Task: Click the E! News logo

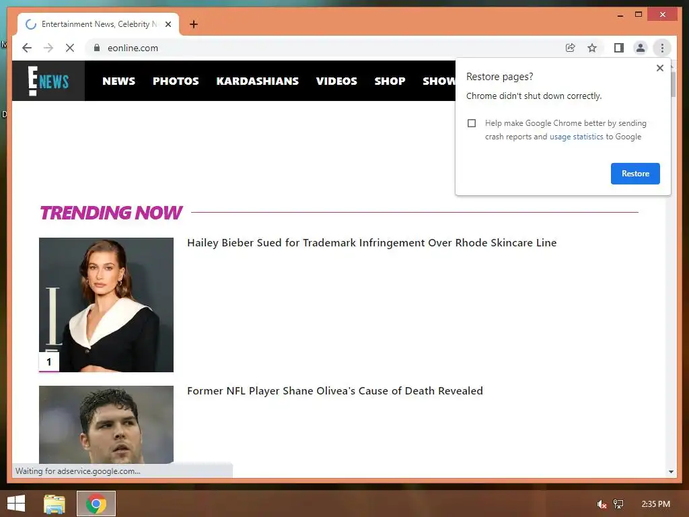Action: pyautogui.click(x=48, y=81)
